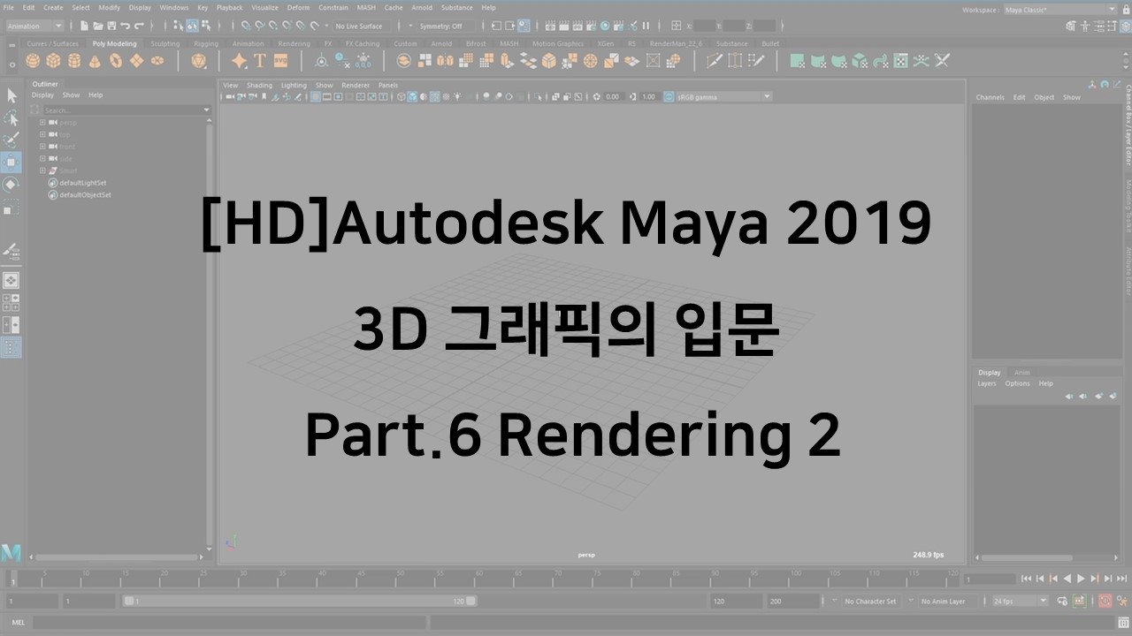
Task: Expand the top camera node in the Outliner
Action: tap(42, 134)
